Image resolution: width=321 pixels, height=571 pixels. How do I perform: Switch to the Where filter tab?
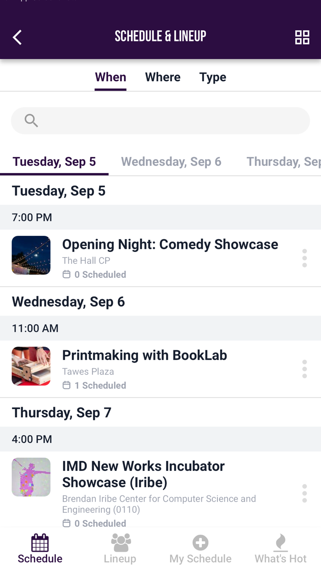tap(163, 77)
